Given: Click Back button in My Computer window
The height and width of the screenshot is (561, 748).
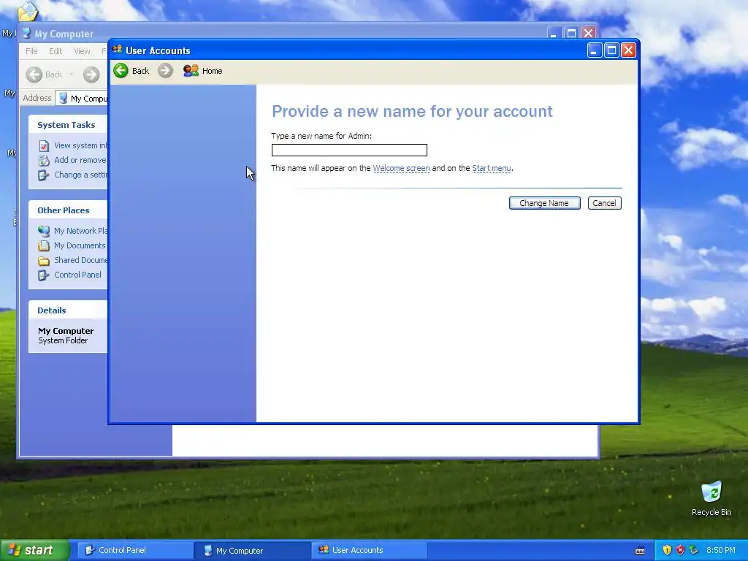Looking at the screenshot, I should (x=45, y=75).
